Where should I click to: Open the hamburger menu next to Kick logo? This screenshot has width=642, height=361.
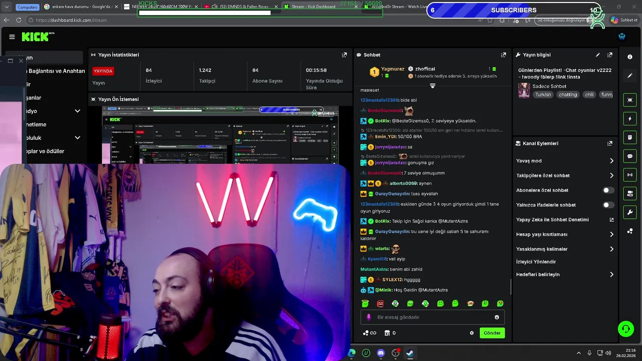12,37
